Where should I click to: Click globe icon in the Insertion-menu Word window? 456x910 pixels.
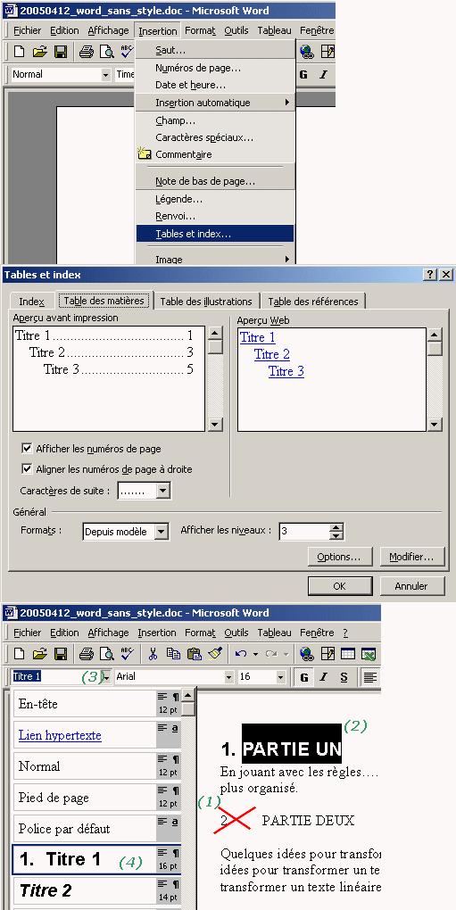coord(306,52)
